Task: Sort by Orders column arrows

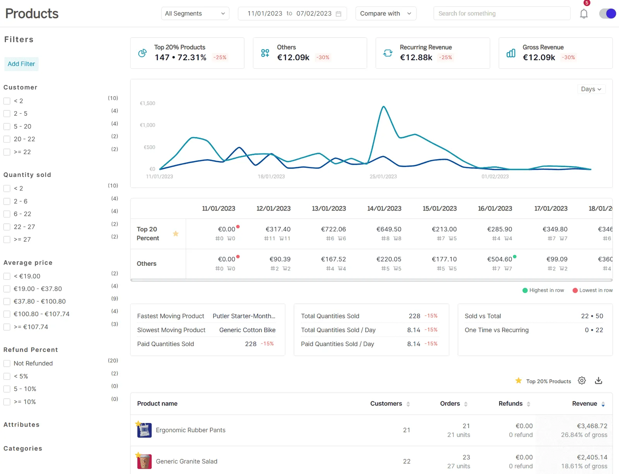Action: (466, 404)
